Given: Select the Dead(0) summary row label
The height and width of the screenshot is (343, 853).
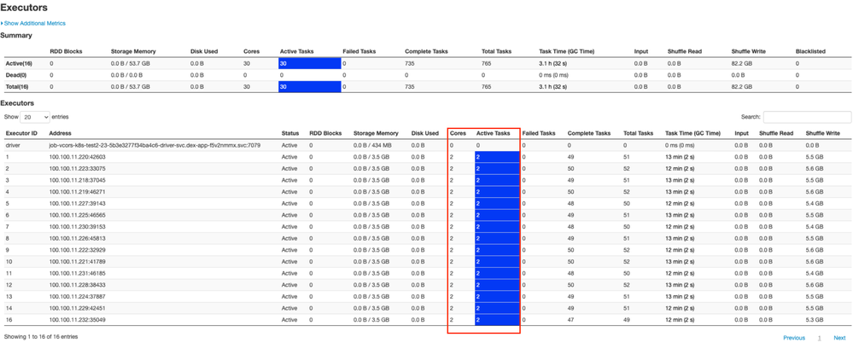Looking at the screenshot, I should coord(16,75).
